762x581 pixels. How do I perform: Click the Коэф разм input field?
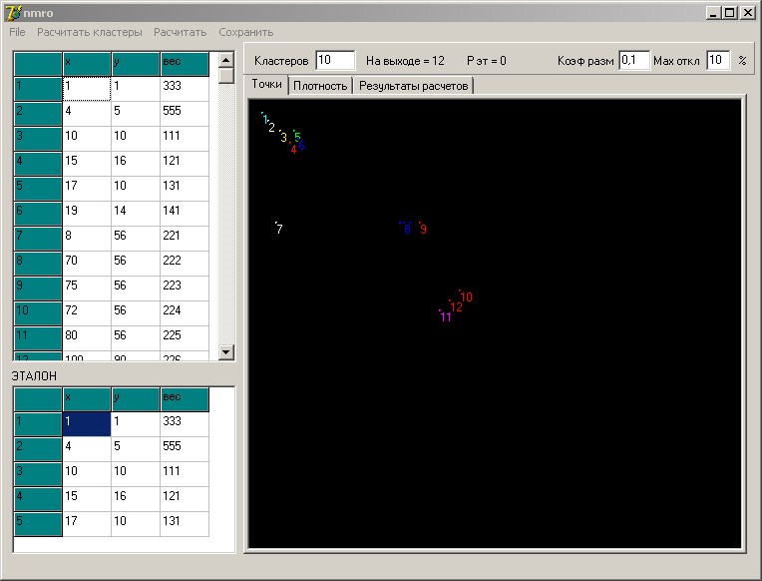click(x=634, y=60)
